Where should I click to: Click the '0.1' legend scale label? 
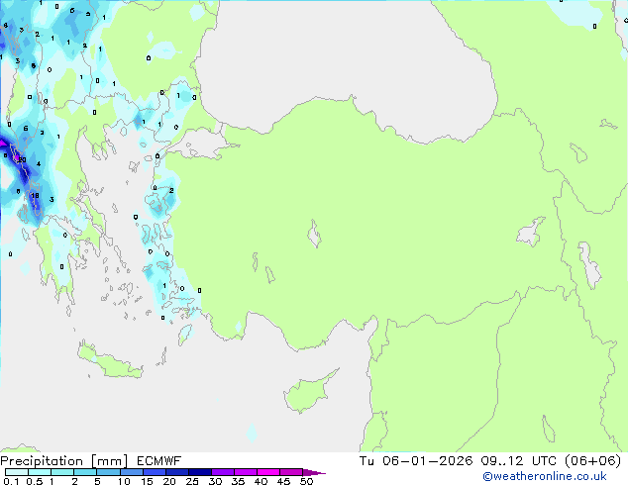11,481
